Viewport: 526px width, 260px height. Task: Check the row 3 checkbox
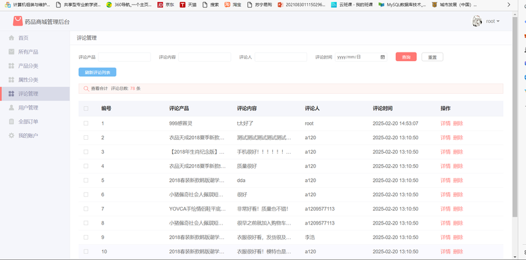[x=86, y=152]
